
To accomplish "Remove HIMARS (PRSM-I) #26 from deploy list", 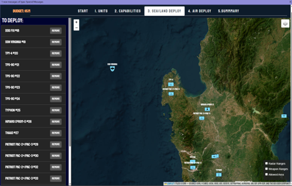I will click(x=56, y=122).
